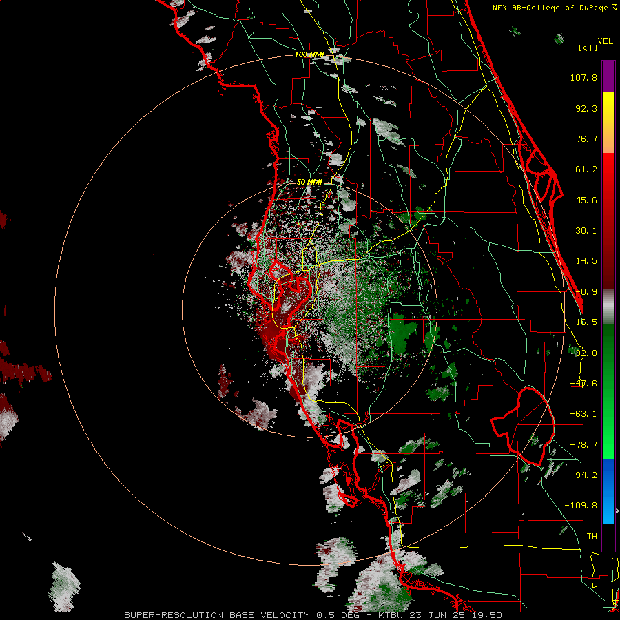This screenshot has width=620, height=620.
Task: Click the 76.7 velocity scale value
Action: click(586, 138)
